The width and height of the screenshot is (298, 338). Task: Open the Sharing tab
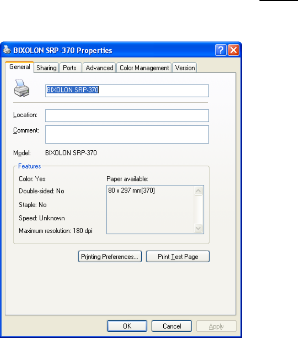tap(46, 68)
